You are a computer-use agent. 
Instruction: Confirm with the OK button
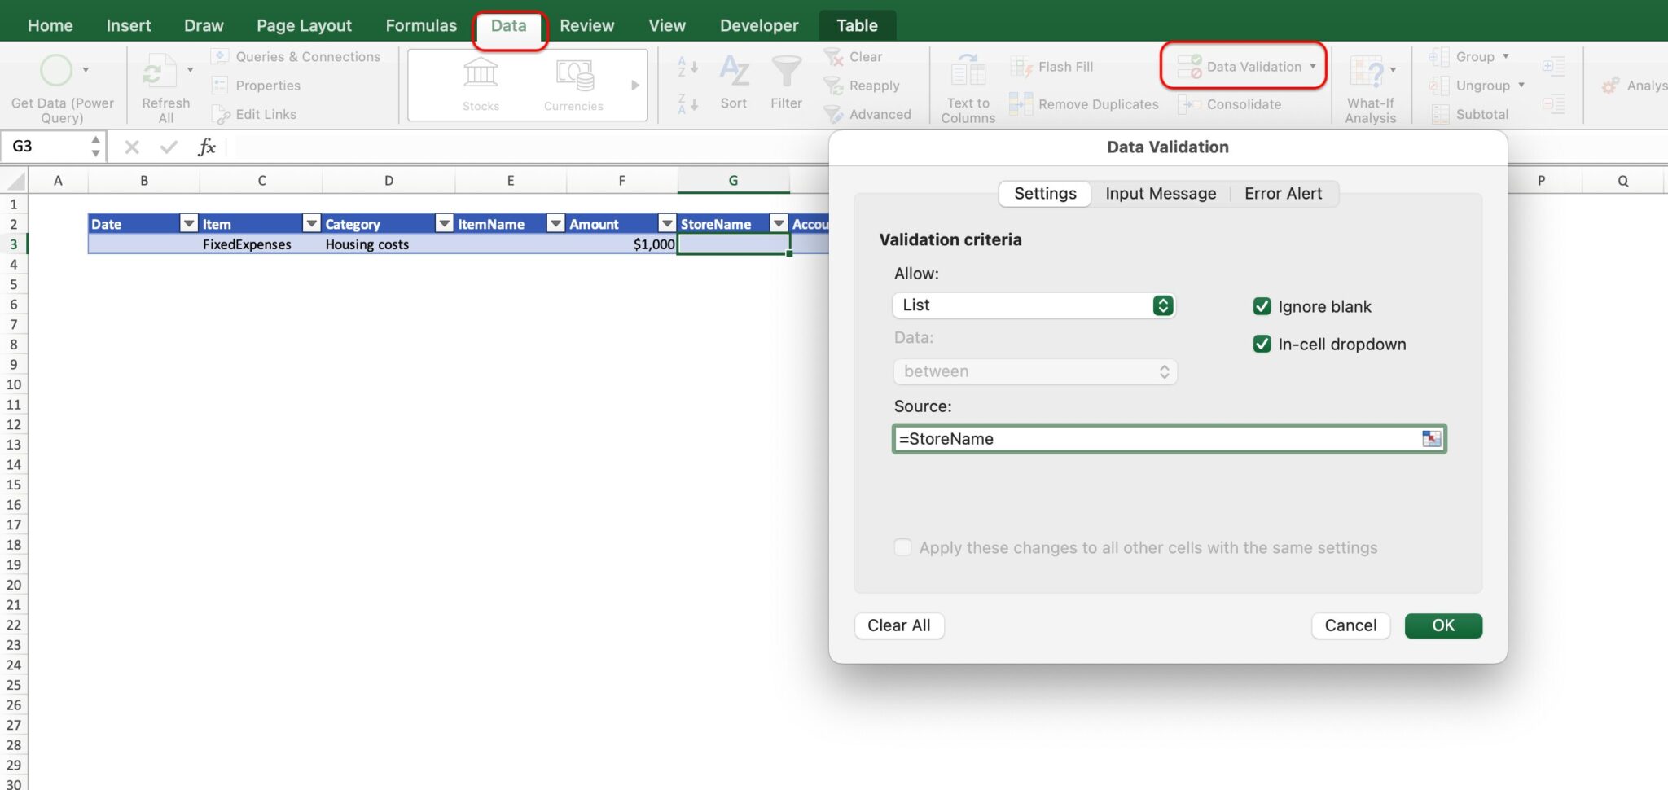pos(1443,625)
